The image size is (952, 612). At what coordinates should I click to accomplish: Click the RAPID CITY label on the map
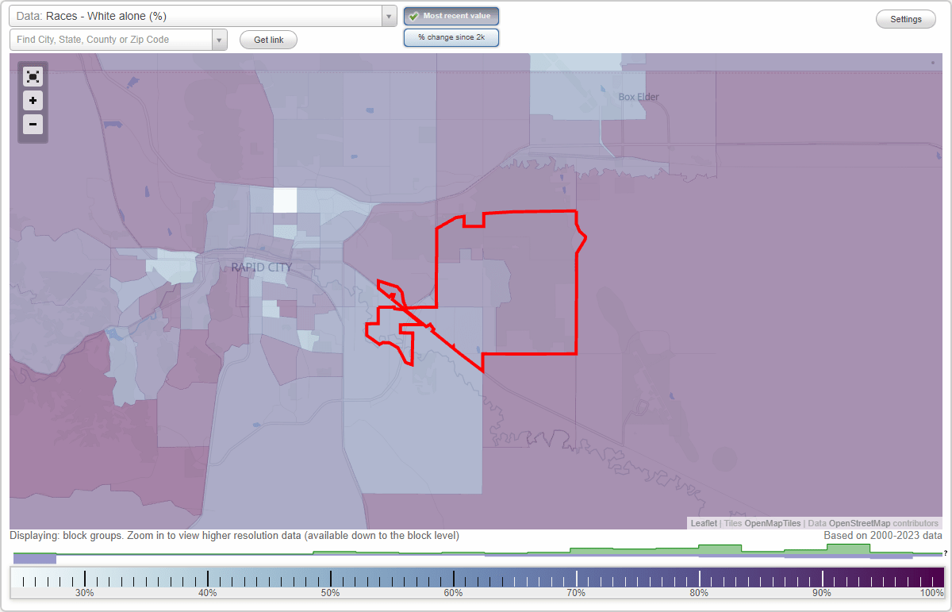262,268
